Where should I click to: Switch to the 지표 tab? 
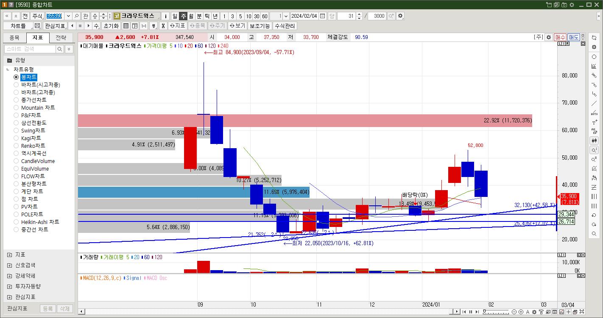pos(37,38)
